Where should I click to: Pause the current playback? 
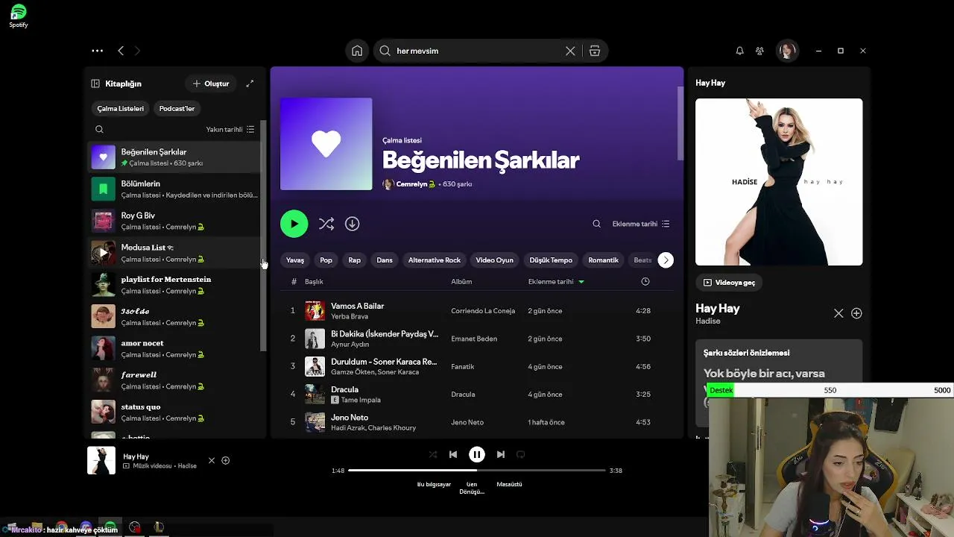[477, 454]
